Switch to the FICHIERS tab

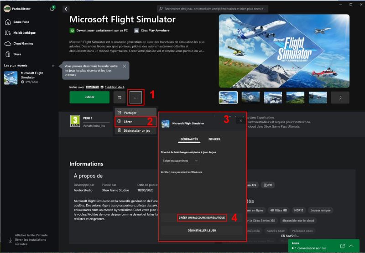click(214, 139)
